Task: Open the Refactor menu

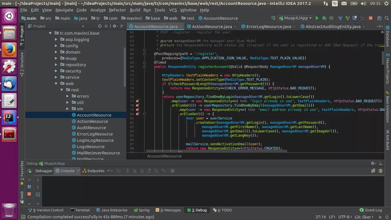Action: point(117,10)
